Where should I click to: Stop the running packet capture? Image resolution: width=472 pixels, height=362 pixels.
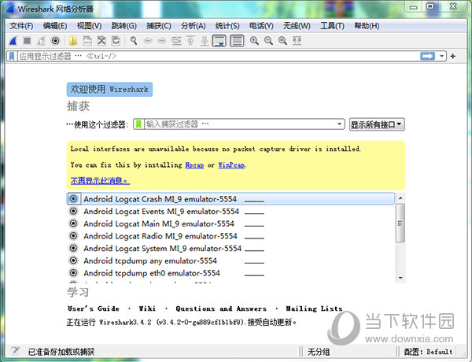[x=27, y=41]
